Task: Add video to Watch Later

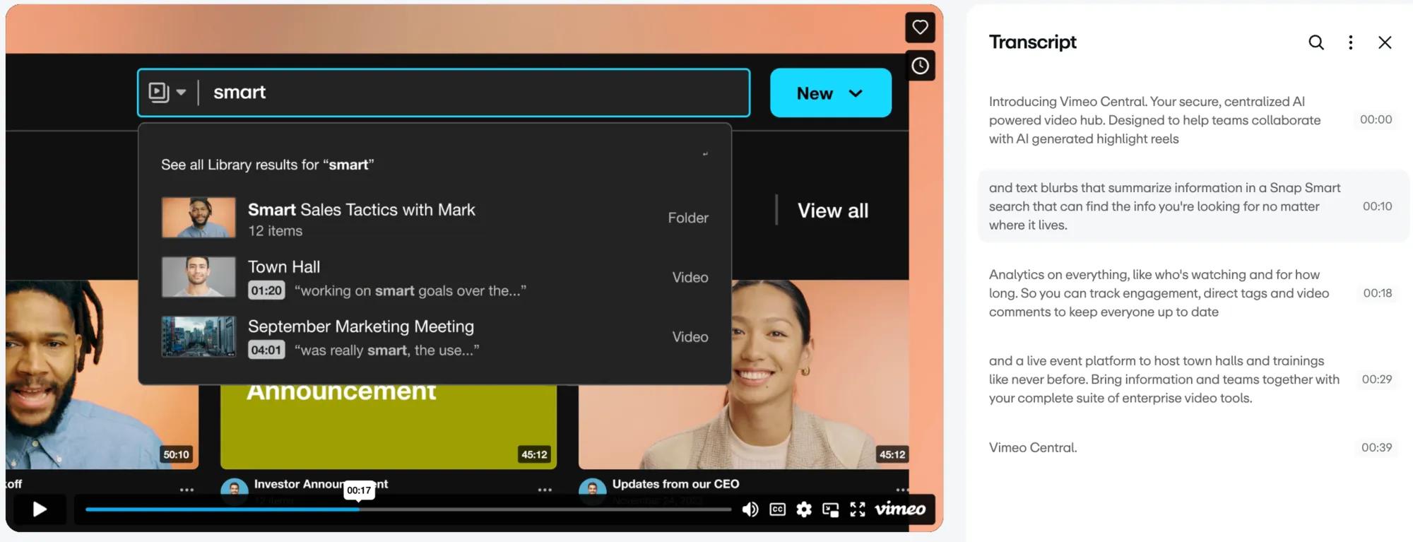Action: tap(920, 66)
